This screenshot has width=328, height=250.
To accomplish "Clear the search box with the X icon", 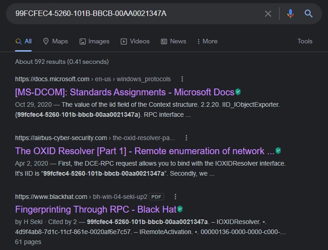I will (x=268, y=14).
